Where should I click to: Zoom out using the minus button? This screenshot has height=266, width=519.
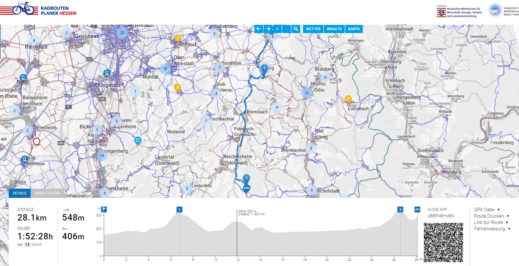(286, 29)
